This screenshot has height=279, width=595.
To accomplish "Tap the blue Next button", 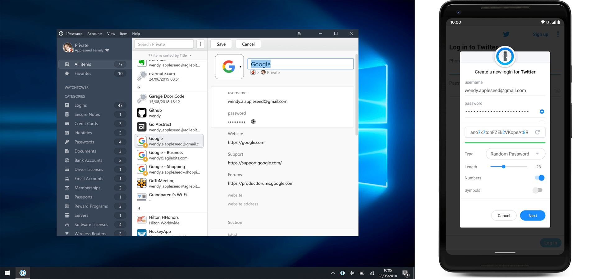I will pyautogui.click(x=532, y=216).
